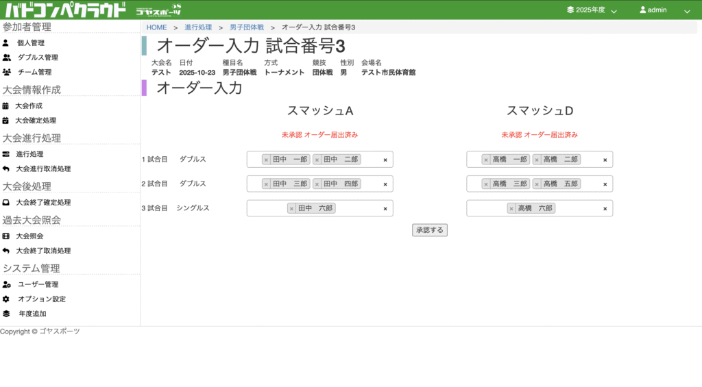This screenshot has width=702, height=387.
Task: Click the undo arrow icon beside 大会進行取消処理
Action: 5,168
